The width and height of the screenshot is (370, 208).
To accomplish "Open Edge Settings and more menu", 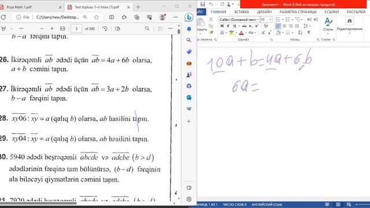I will pos(175,17).
